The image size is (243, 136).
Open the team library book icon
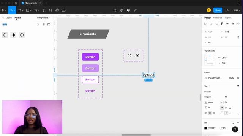coord(49,25)
